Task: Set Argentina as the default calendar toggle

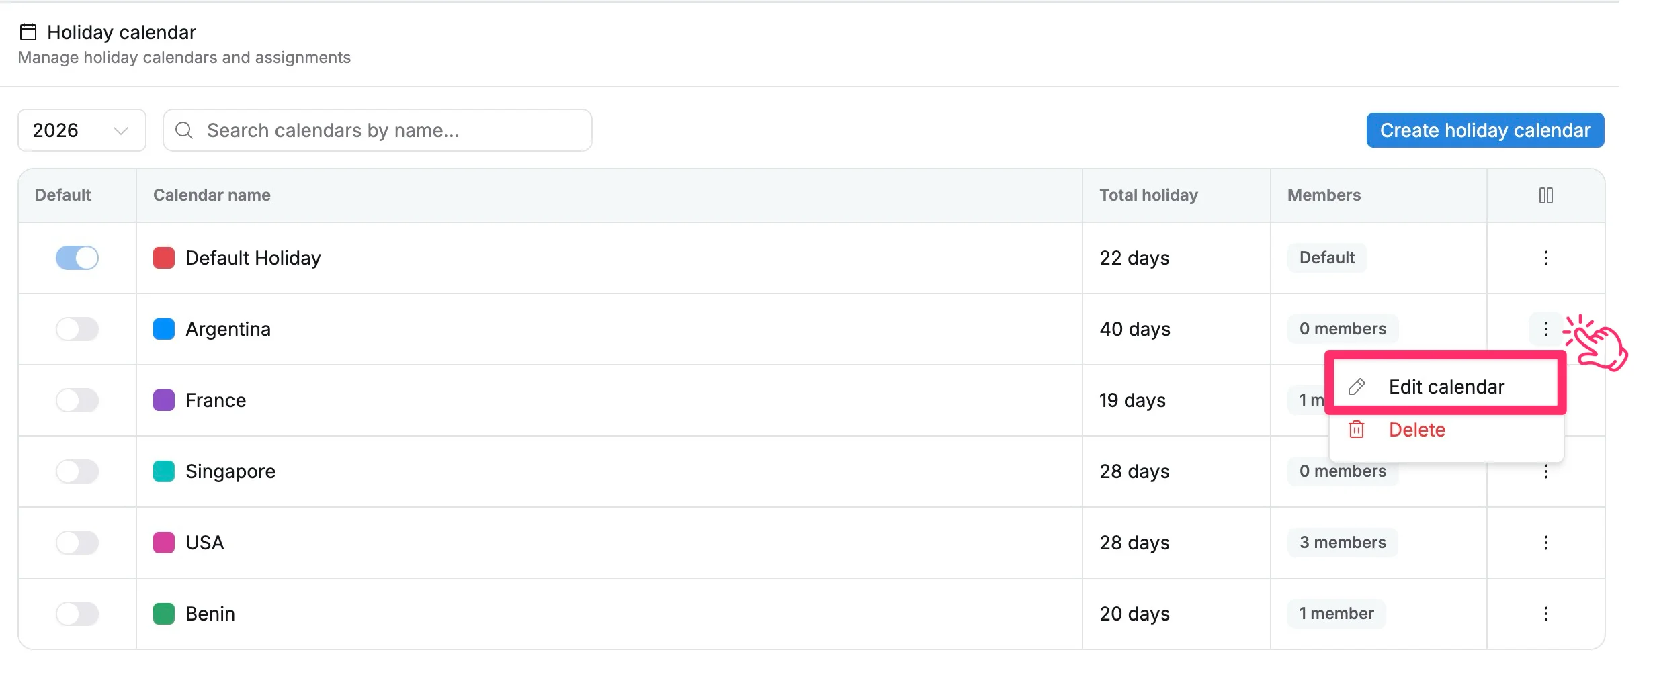Action: pyautogui.click(x=77, y=329)
